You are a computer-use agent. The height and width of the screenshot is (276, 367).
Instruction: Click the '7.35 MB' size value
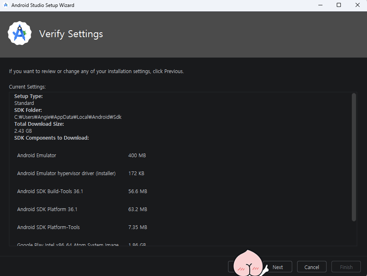coord(138,227)
